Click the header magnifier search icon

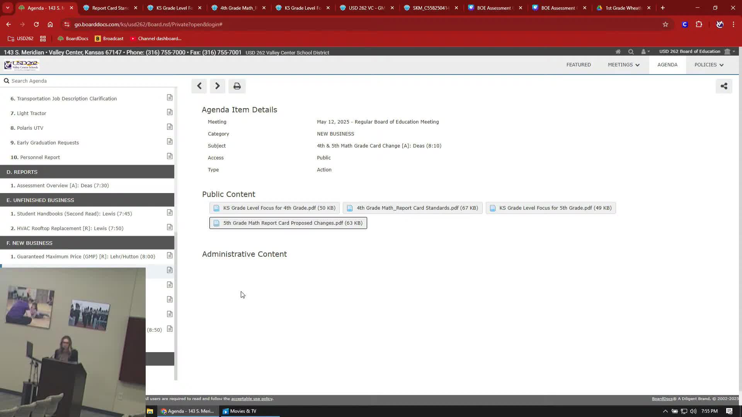click(x=631, y=52)
